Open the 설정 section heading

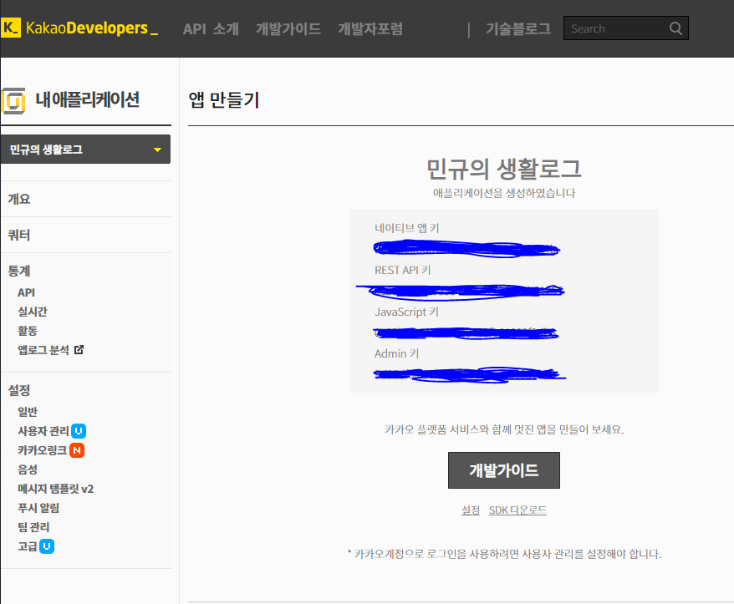[19, 390]
